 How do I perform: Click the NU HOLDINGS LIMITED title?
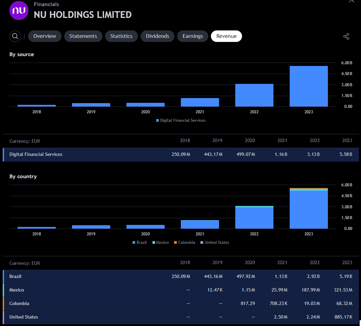tap(83, 15)
